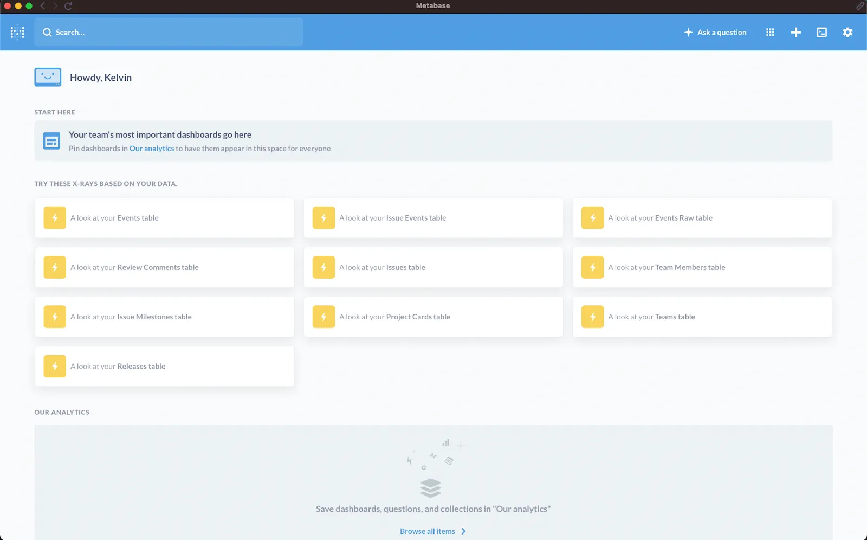Click "Your team's most important dashboards go here"
The height and width of the screenshot is (540, 867).
[160, 134]
